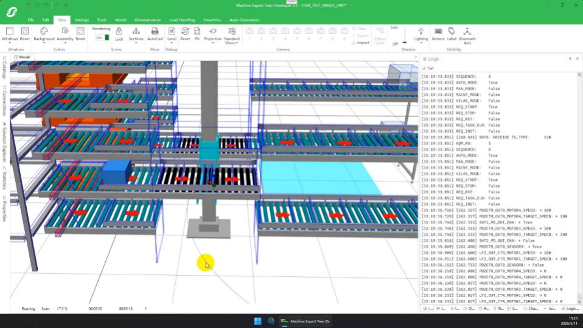Click Machine Expert Twin taskbar button

click(x=305, y=321)
